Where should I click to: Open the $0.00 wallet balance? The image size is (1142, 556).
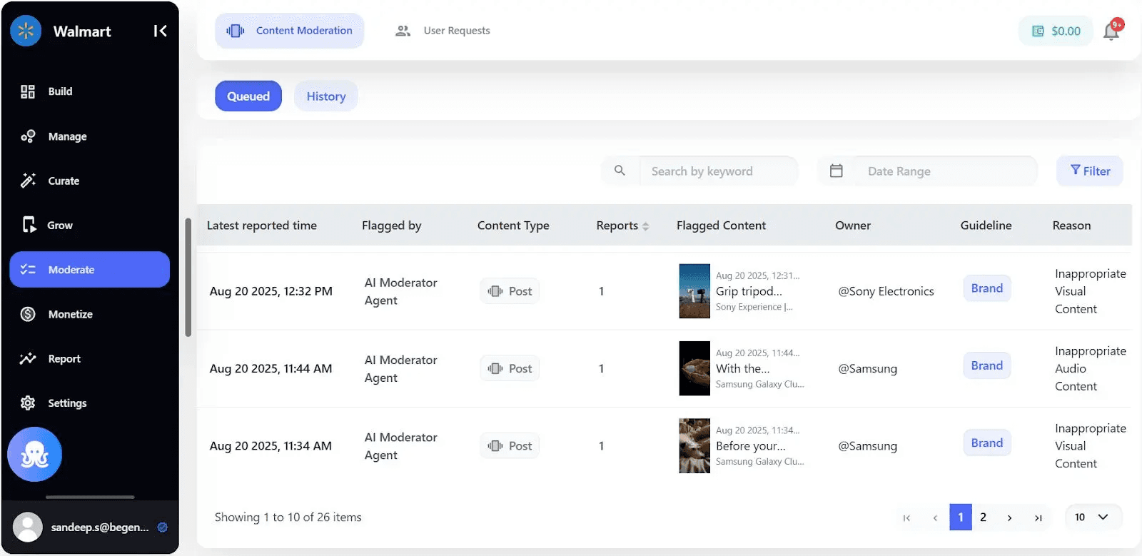(x=1056, y=31)
